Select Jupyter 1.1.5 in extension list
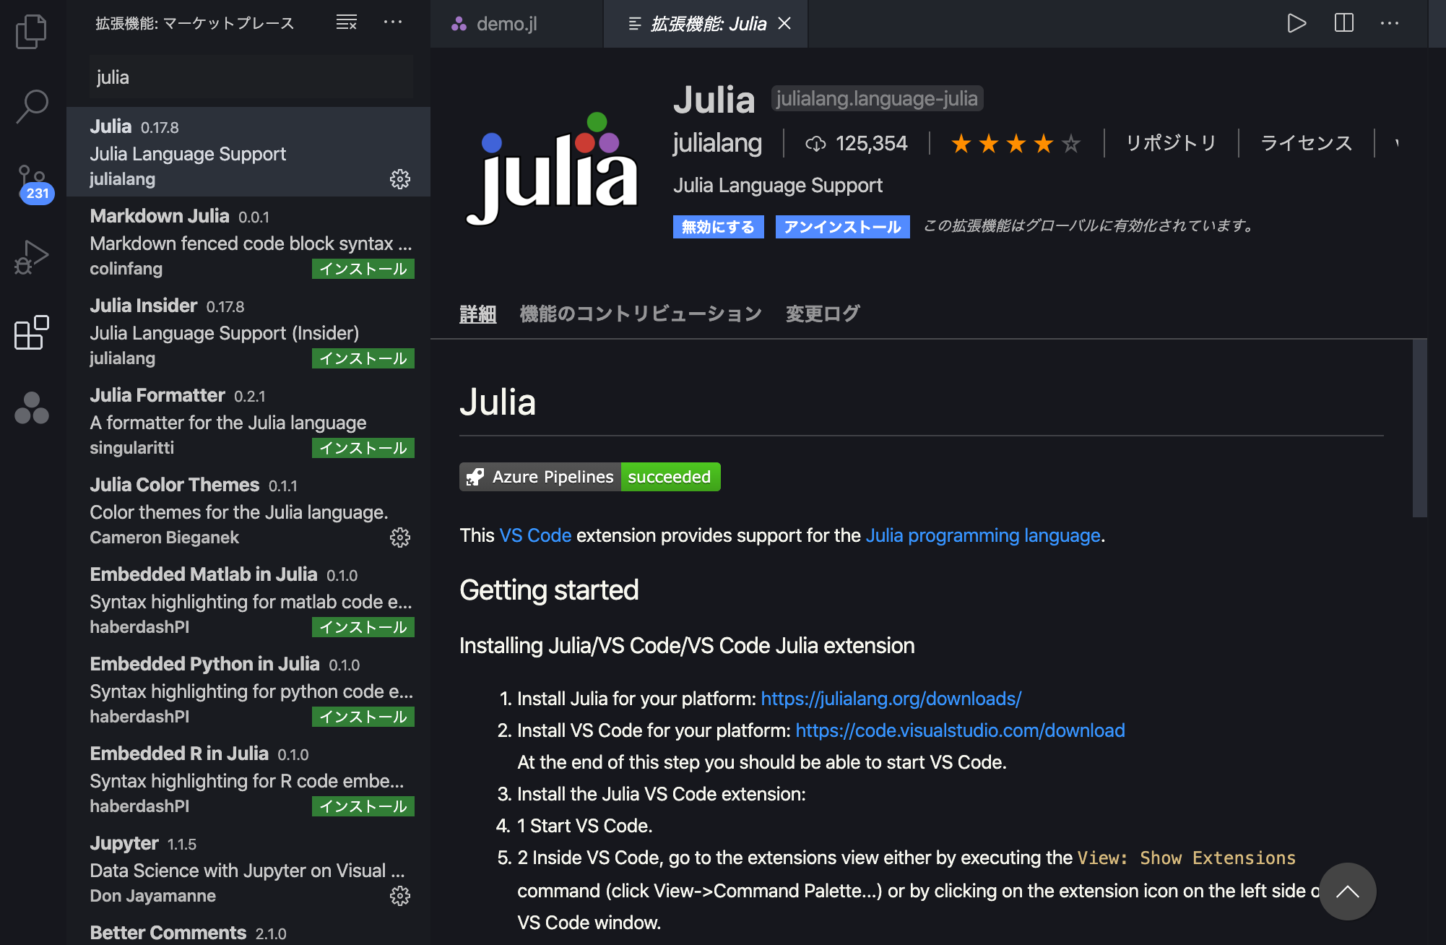1446x945 pixels. click(248, 868)
